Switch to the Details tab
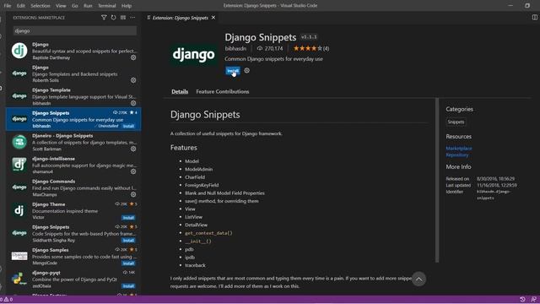Viewport: 540px width, 304px height. (x=180, y=92)
